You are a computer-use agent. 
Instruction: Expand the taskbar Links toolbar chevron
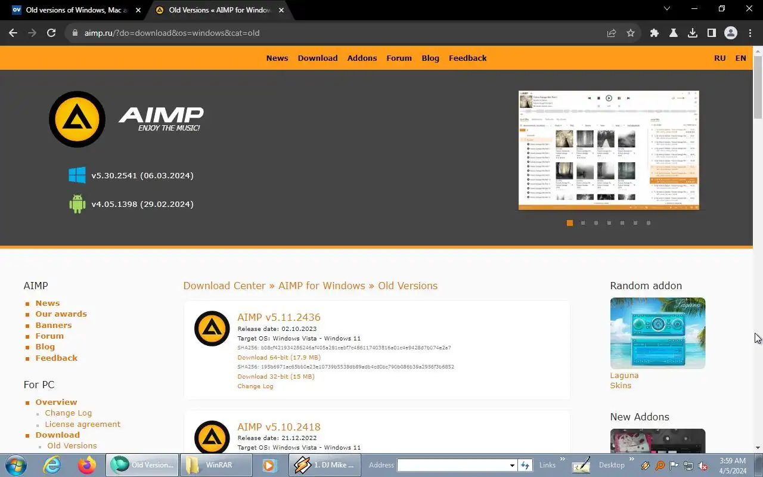pyautogui.click(x=562, y=460)
